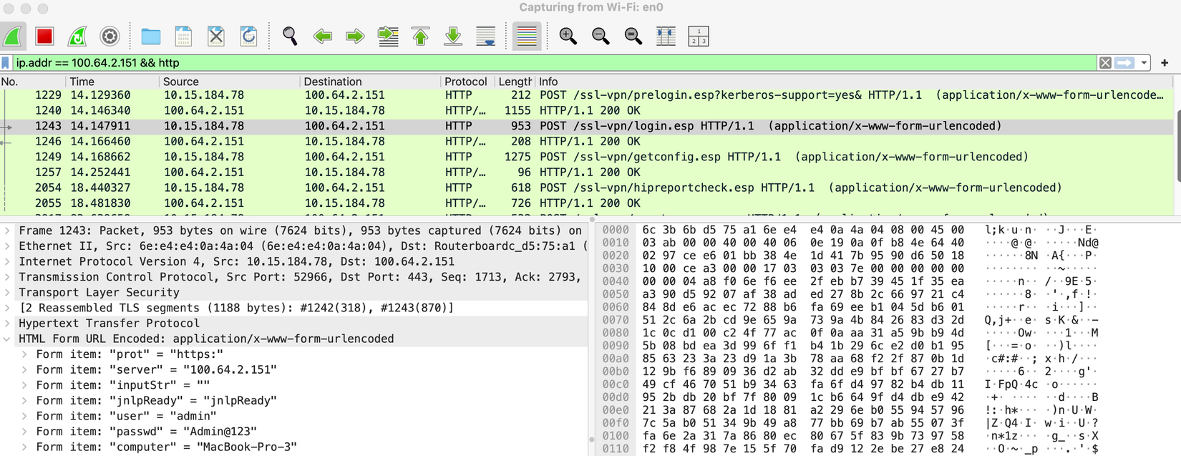Go to specified packet icon
This screenshot has height=456, width=1181.
click(x=388, y=36)
